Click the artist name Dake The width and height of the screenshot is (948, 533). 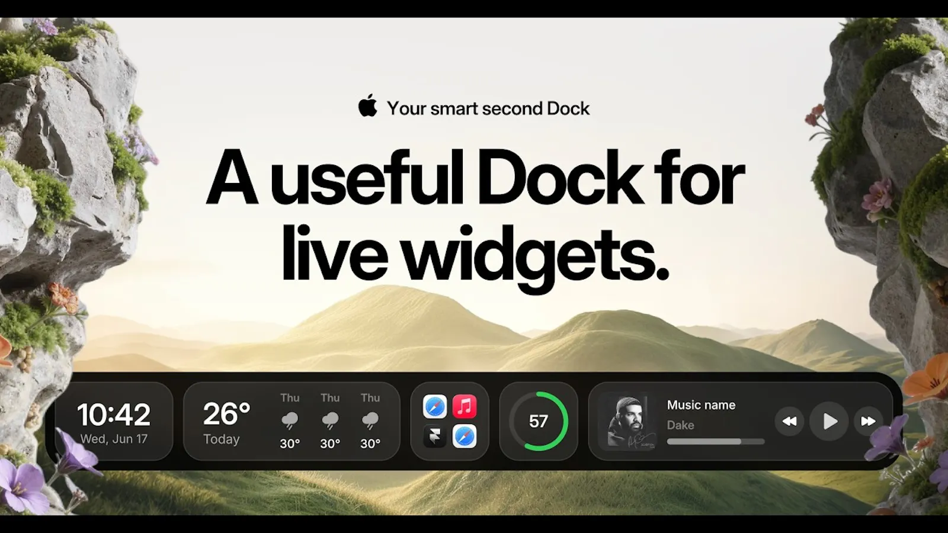pyautogui.click(x=681, y=425)
